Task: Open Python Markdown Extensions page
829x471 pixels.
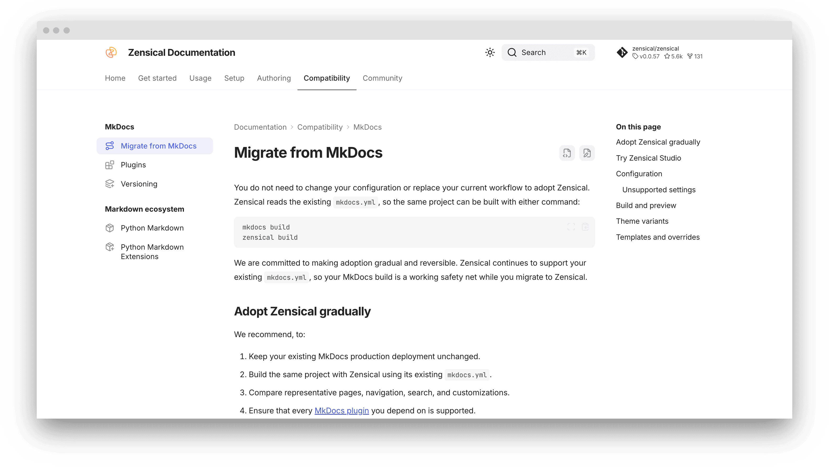Action: 152,252
